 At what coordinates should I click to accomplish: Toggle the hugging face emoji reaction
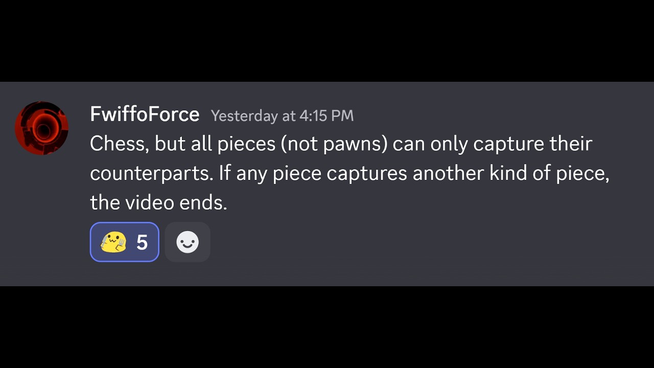[124, 242]
